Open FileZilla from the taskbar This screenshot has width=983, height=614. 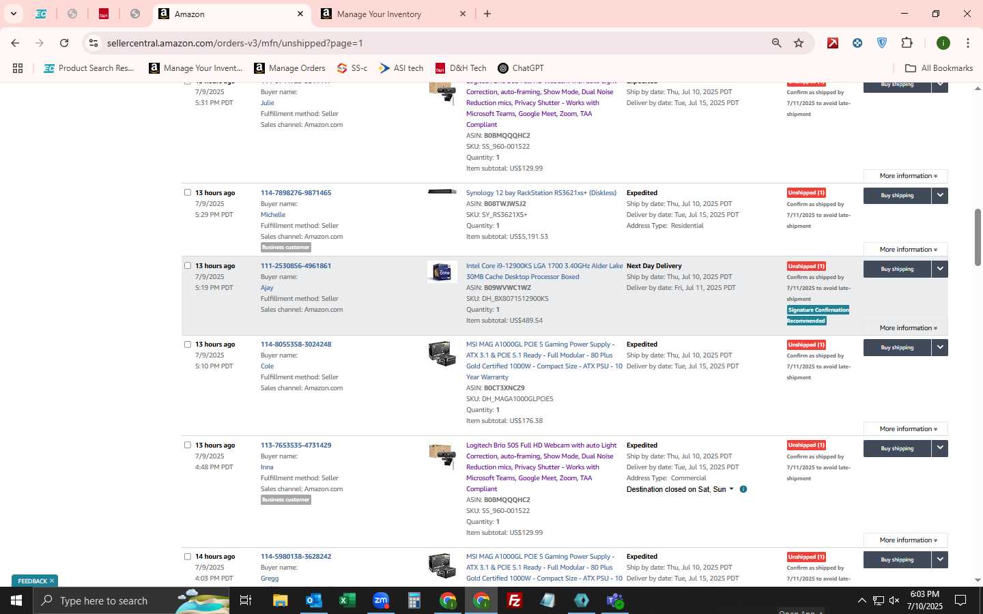pyautogui.click(x=515, y=601)
